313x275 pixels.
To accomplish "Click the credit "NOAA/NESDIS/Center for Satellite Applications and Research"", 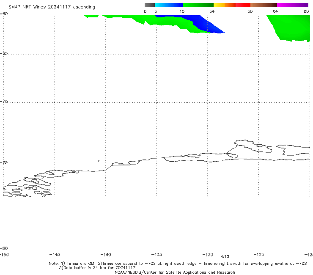I will [x=175, y=272].
